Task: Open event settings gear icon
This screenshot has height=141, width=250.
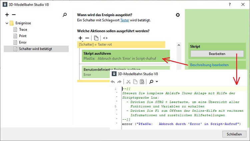Action: [x=178, y=15]
